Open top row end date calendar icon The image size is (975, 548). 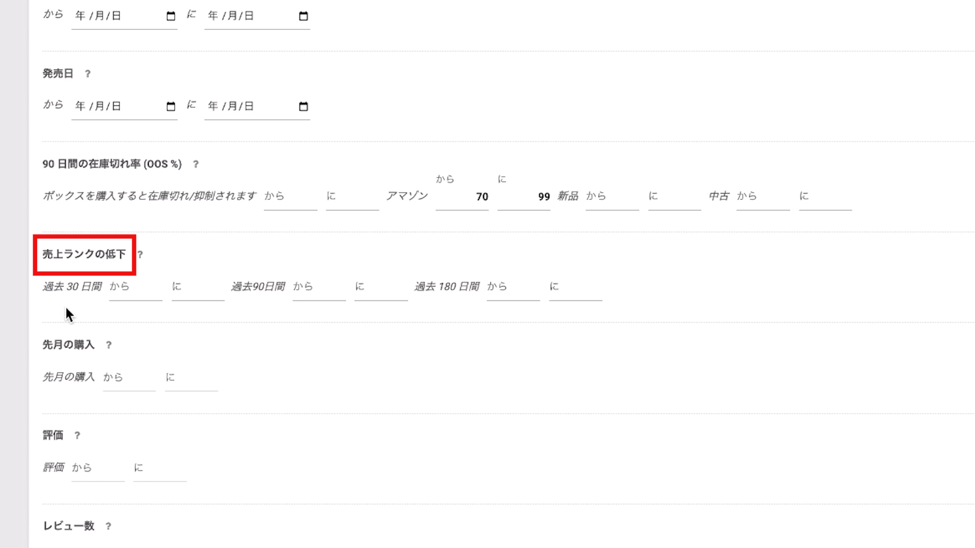(303, 16)
